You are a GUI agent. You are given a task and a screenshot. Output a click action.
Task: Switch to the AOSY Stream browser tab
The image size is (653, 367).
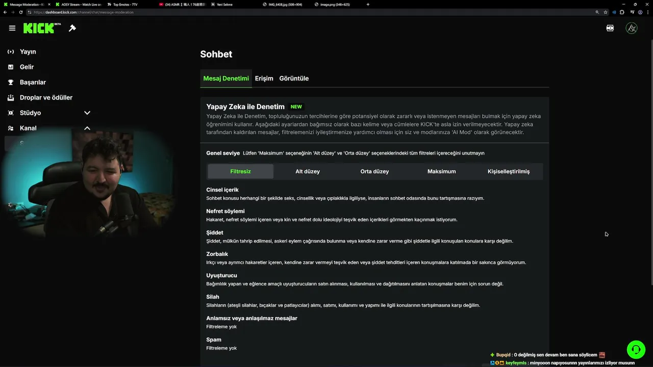[x=78, y=5]
